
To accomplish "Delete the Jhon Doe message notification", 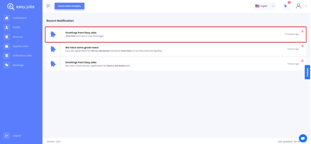I will tap(302, 31).
